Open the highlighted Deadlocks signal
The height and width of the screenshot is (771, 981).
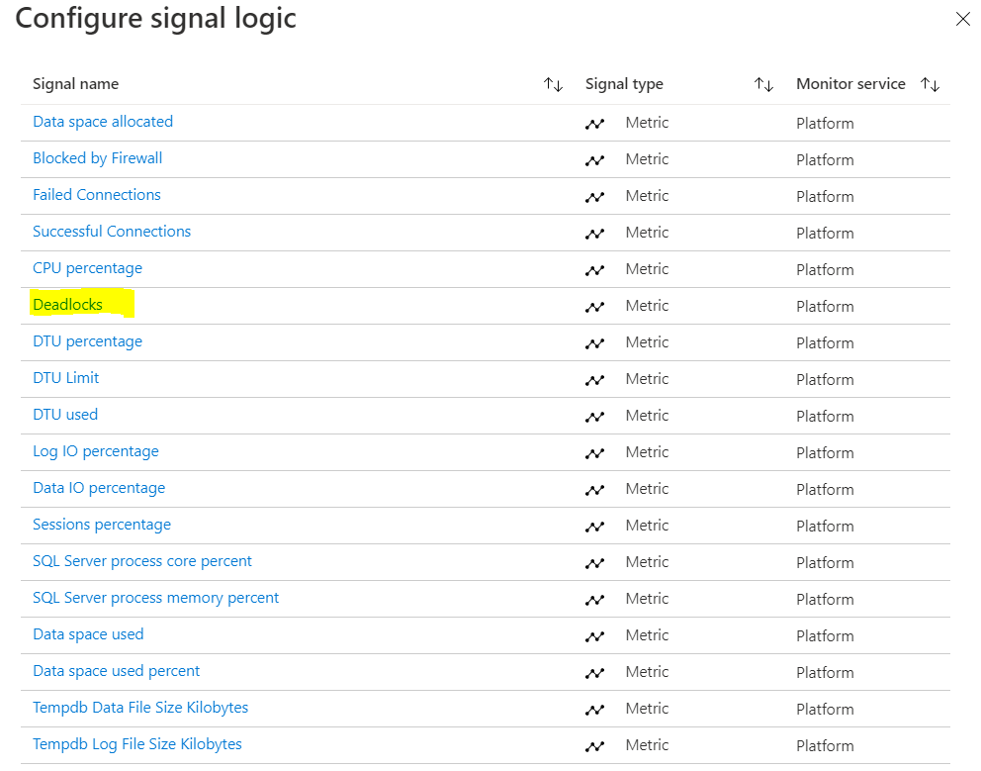(69, 305)
